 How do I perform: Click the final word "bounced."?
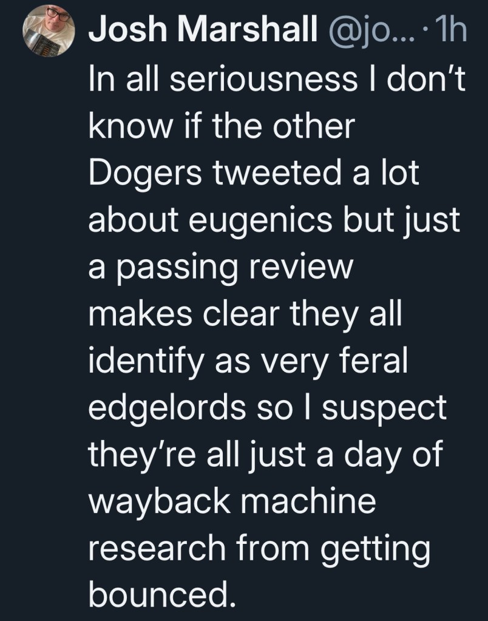pos(161,594)
